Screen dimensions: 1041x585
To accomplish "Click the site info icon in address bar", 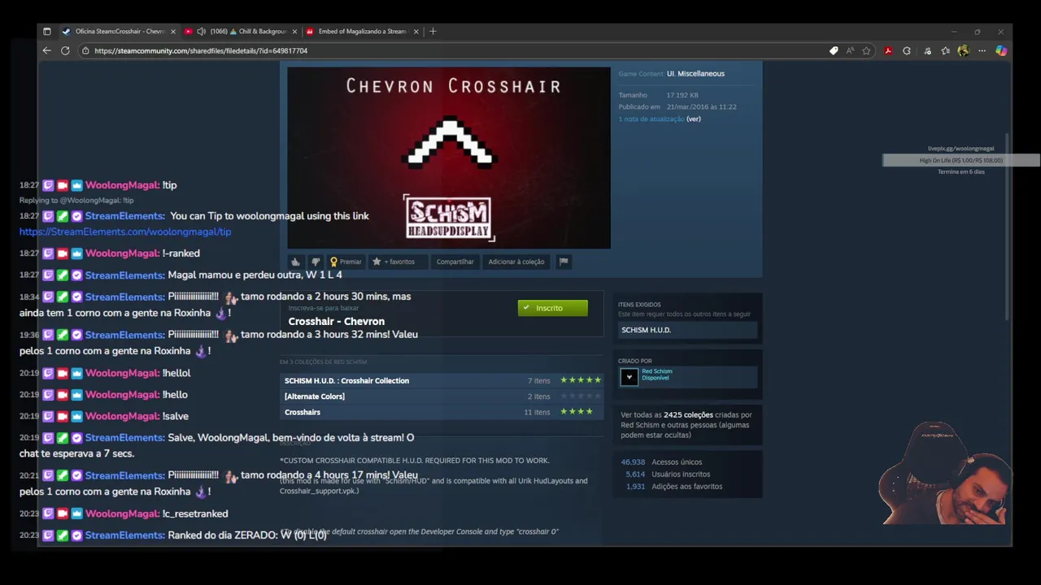I will coord(85,50).
